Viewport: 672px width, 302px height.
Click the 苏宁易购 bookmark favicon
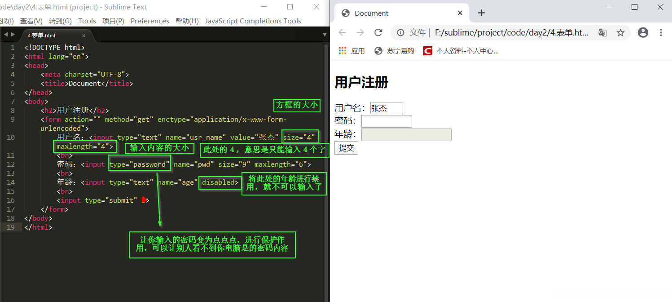click(378, 50)
